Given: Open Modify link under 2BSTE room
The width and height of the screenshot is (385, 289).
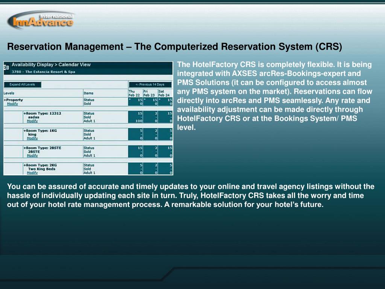Looking at the screenshot, I should [32, 155].
